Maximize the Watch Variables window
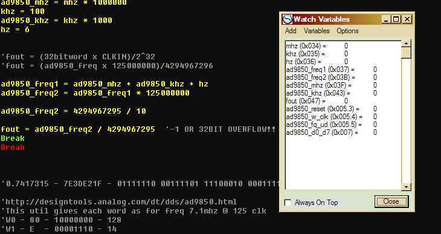 point(396,19)
